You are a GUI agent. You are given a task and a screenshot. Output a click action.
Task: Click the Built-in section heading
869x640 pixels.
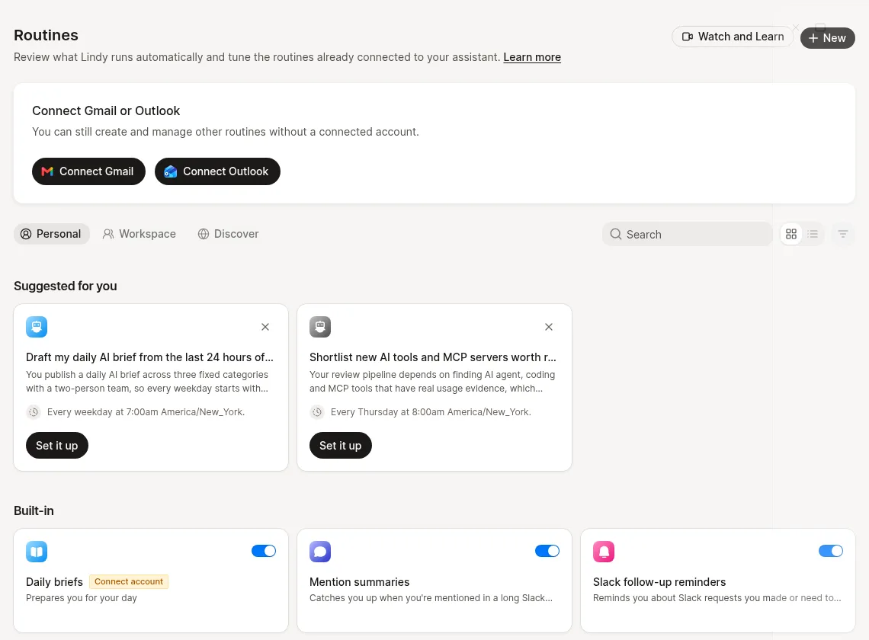pos(34,510)
